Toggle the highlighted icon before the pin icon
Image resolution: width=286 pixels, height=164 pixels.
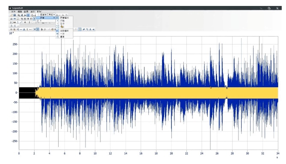point(80,29)
